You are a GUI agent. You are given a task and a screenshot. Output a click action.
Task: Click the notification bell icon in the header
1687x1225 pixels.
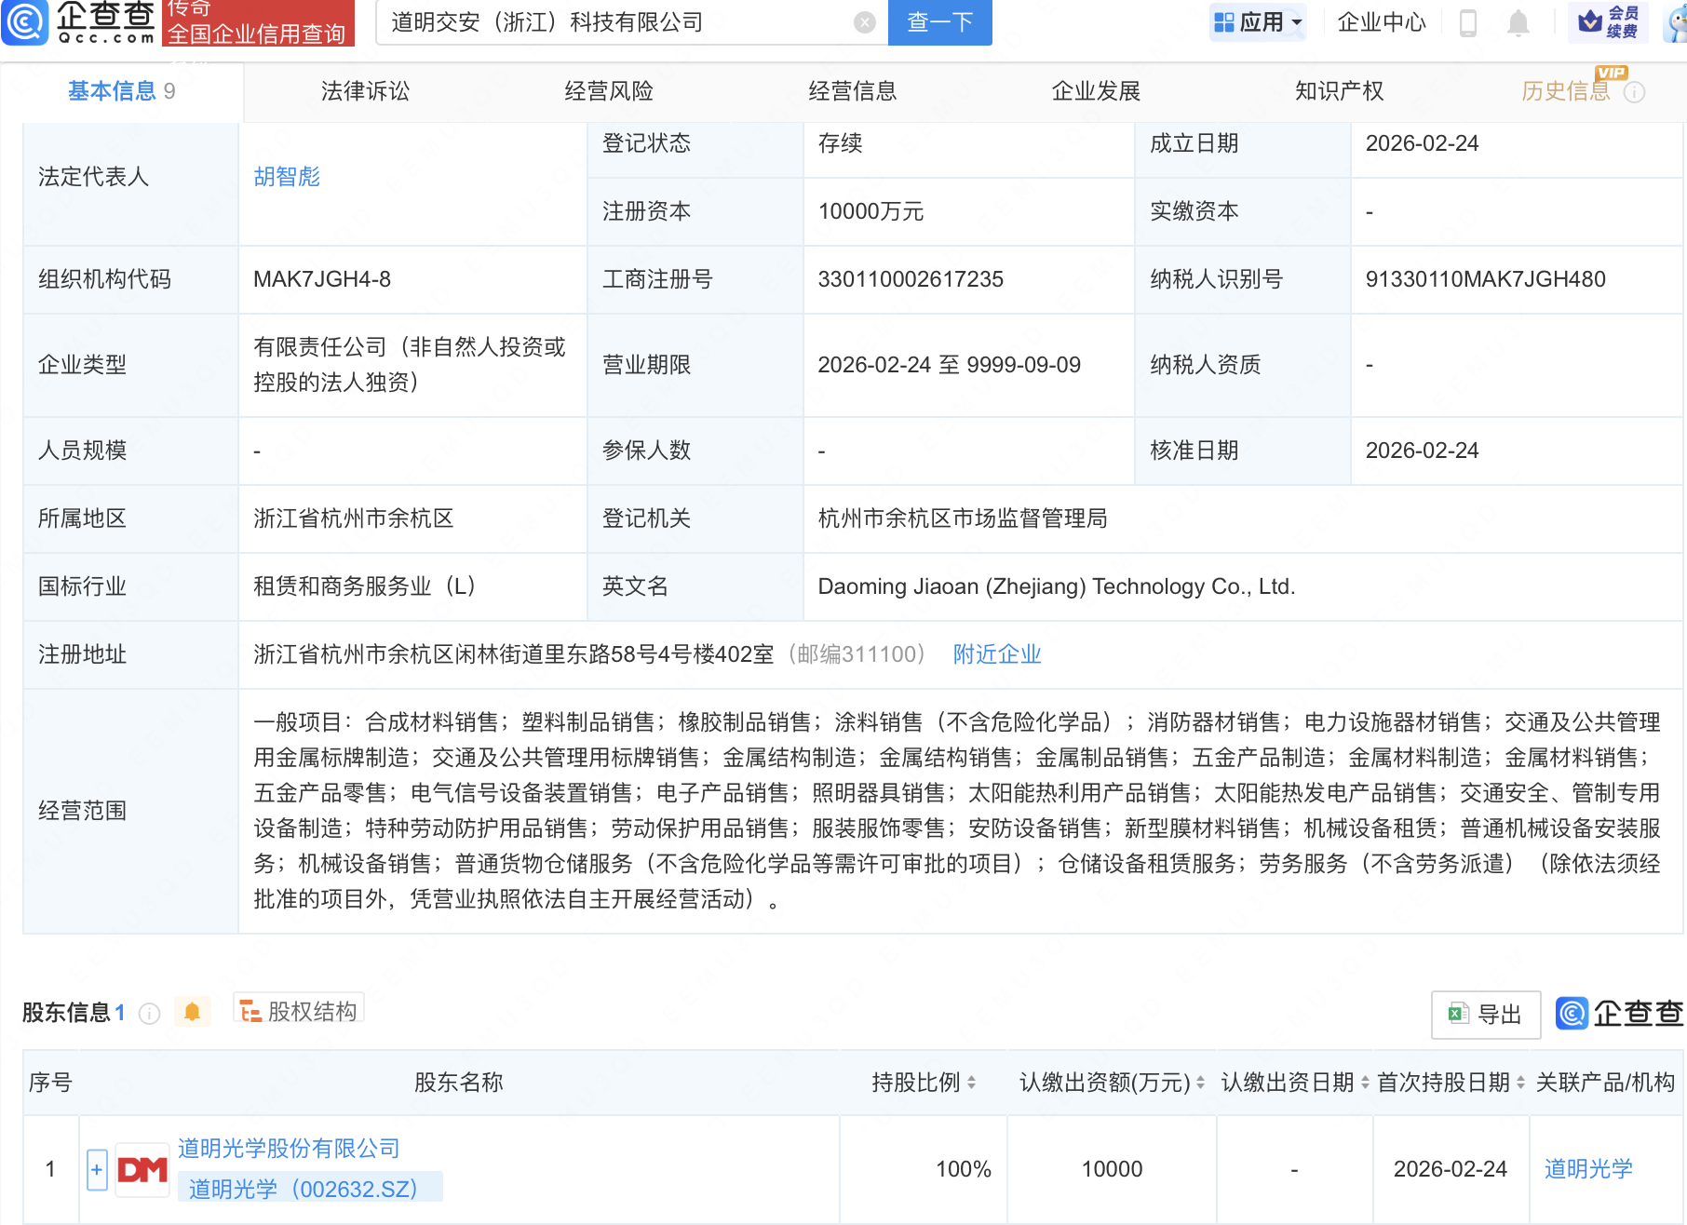point(1518,23)
